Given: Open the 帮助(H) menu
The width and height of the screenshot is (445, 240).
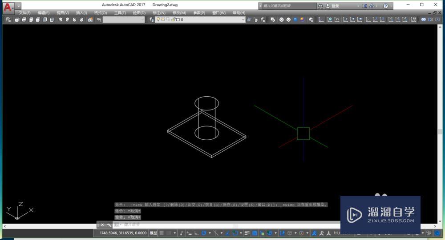Looking at the screenshot, I should (239, 13).
